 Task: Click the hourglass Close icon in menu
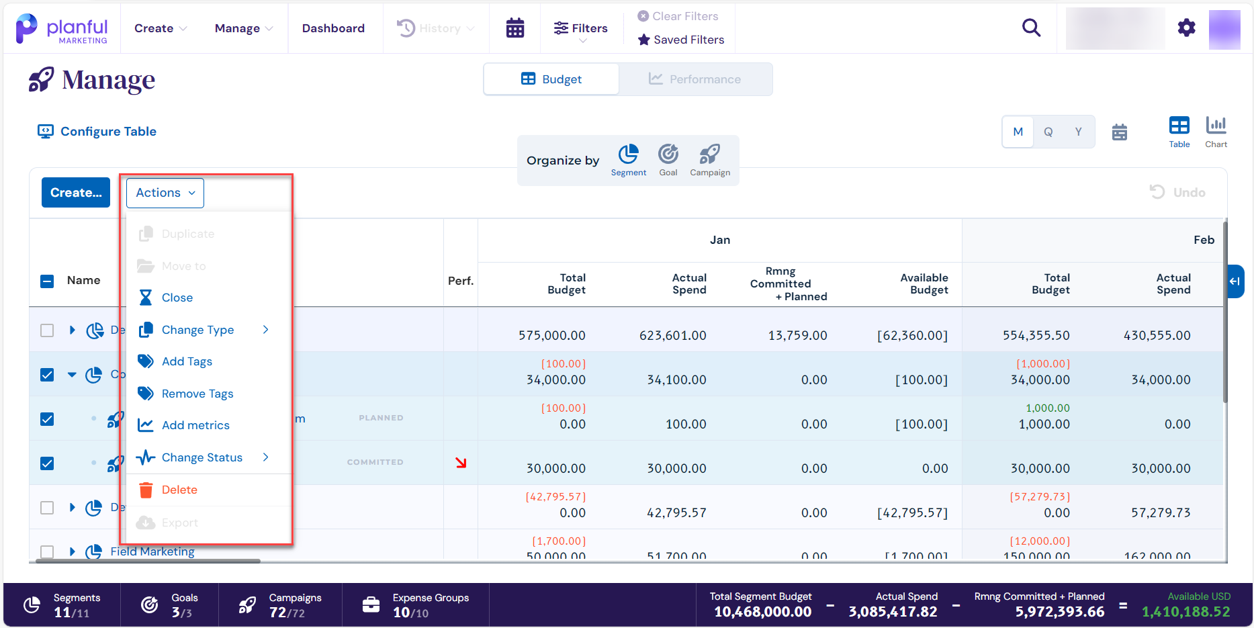tap(146, 298)
